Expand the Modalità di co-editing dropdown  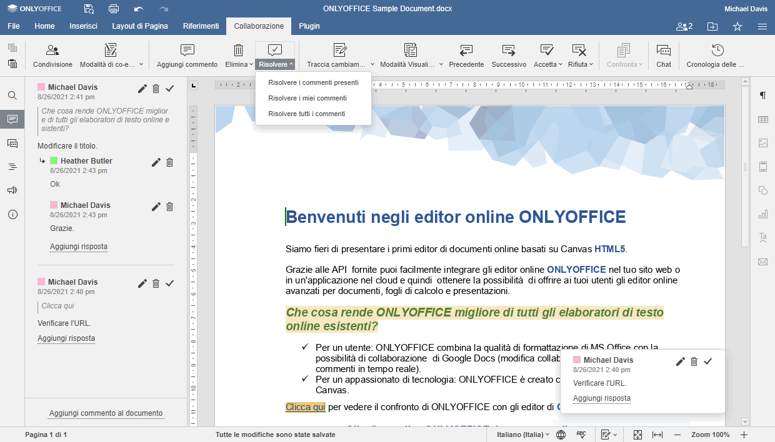coord(141,64)
